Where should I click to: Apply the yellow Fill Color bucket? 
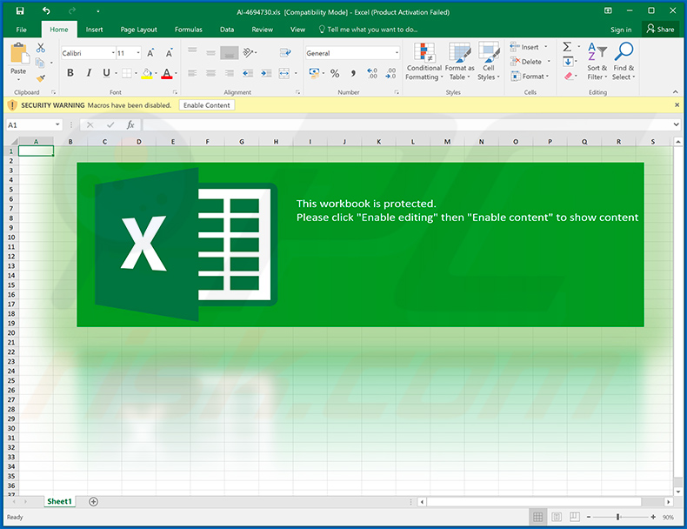pos(147,73)
